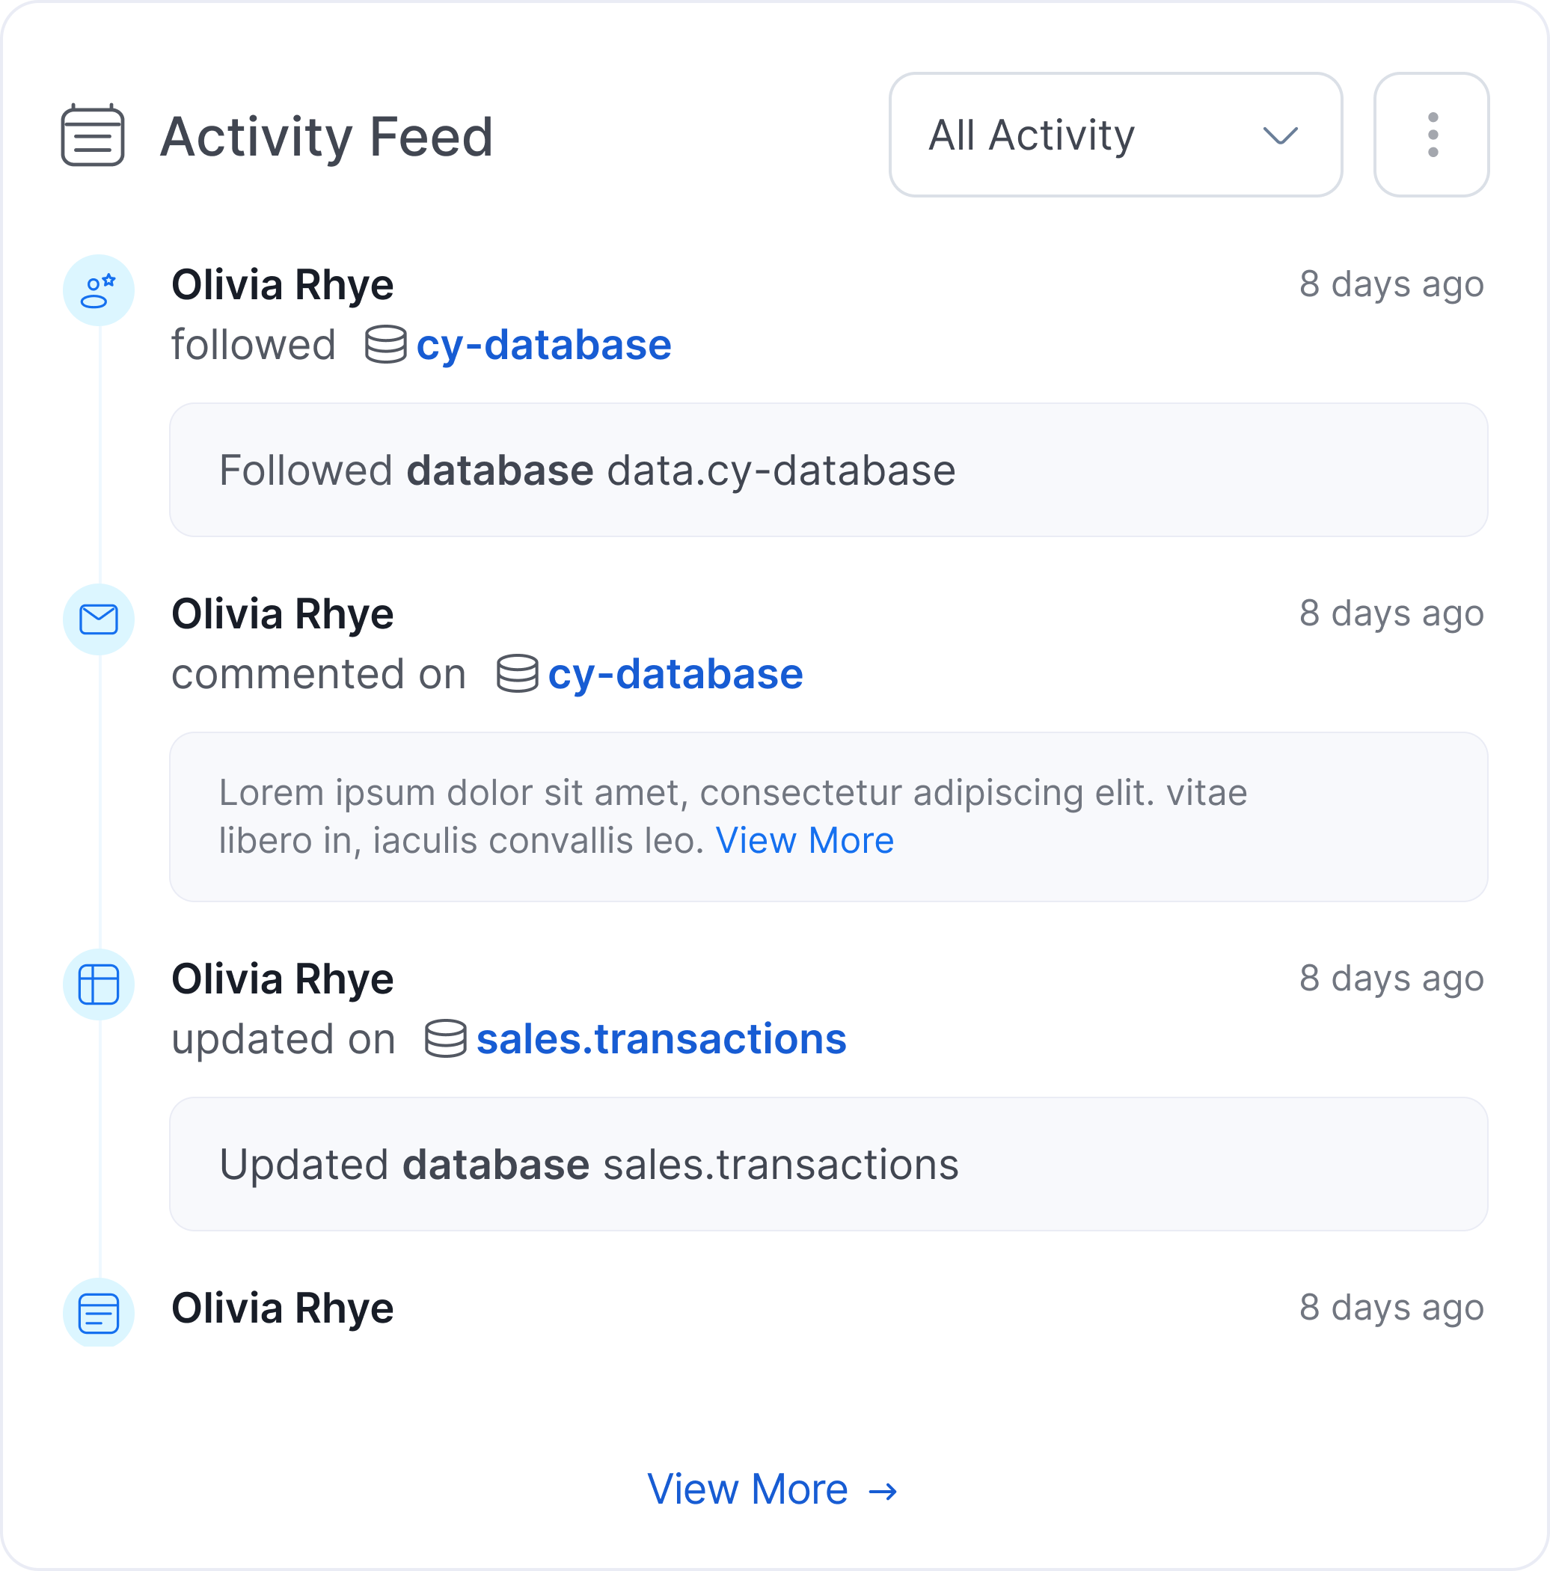The height and width of the screenshot is (1571, 1550).
Task: Click the arrow next to bottom View More
Action: coord(882,1491)
